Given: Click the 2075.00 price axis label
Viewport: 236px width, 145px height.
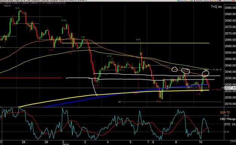Looking at the screenshot, I should [230, 27].
